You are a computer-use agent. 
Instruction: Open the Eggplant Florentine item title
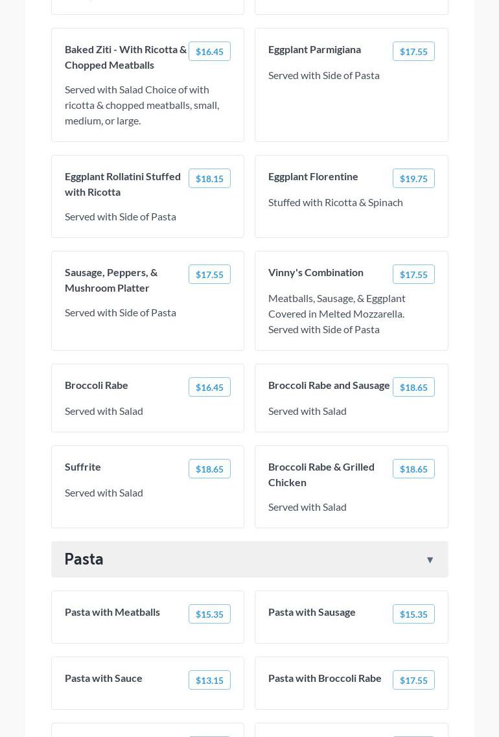(313, 177)
